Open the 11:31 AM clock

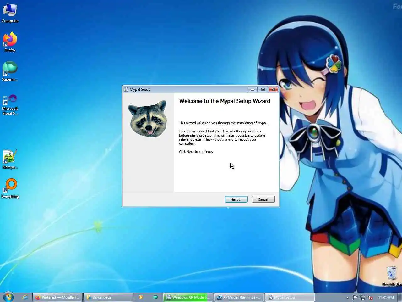point(386,298)
